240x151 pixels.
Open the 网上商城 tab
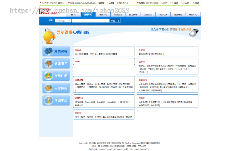(x=133, y=15)
